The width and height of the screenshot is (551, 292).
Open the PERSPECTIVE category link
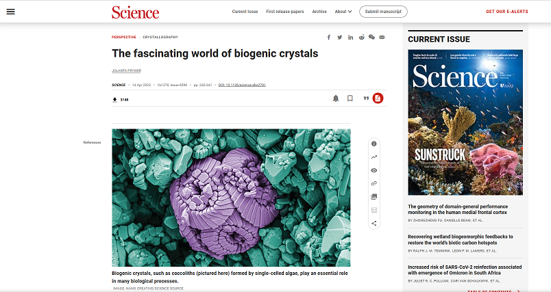point(123,37)
